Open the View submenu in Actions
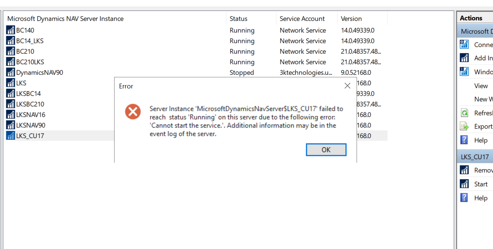 coord(481,86)
